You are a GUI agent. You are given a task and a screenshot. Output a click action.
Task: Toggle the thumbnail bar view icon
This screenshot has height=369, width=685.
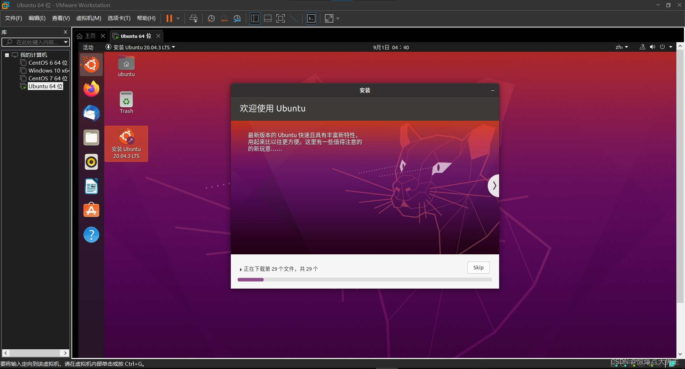(268, 18)
